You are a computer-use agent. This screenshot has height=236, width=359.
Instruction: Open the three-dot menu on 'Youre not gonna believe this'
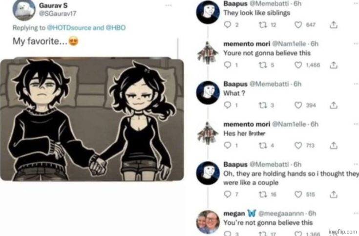[x=356, y=43]
